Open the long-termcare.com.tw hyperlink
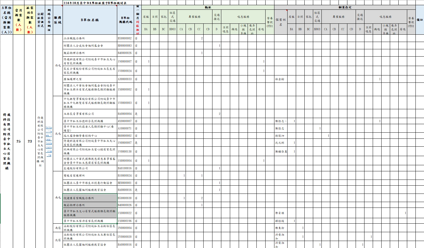The image size is (424, 248). 49,141
